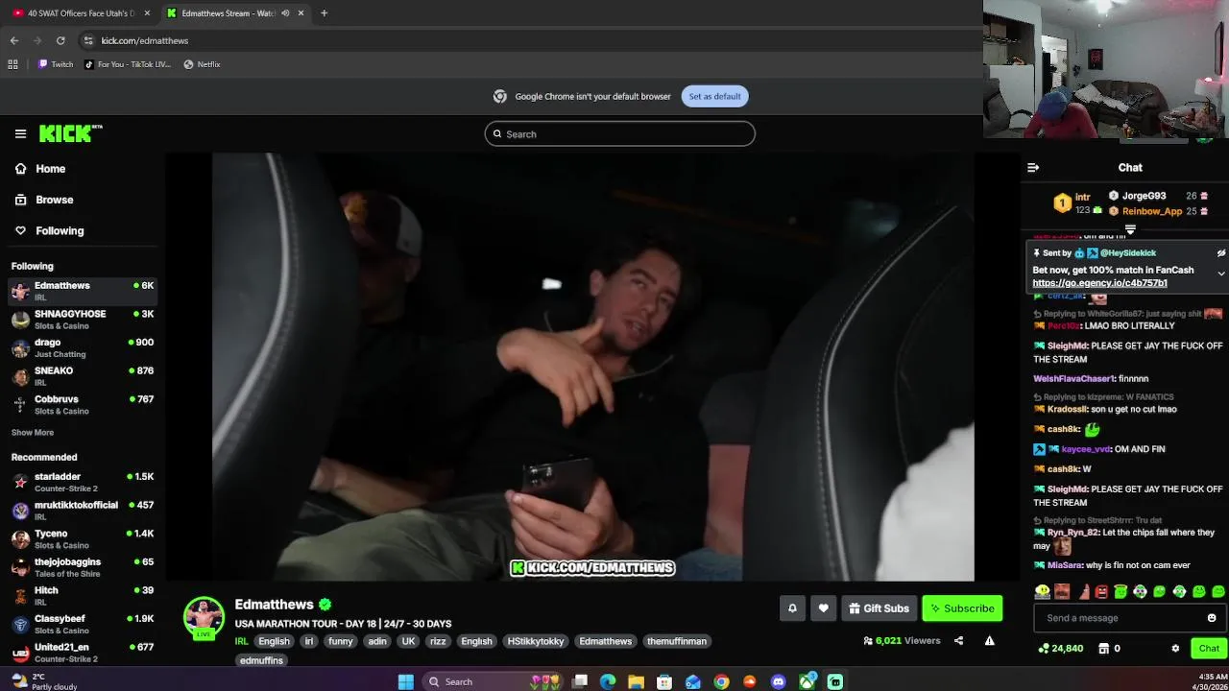Select drago channel in sidebar

[x=83, y=347]
